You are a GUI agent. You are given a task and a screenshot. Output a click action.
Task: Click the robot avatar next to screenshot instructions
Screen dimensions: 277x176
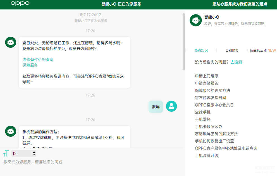(x=11, y=131)
